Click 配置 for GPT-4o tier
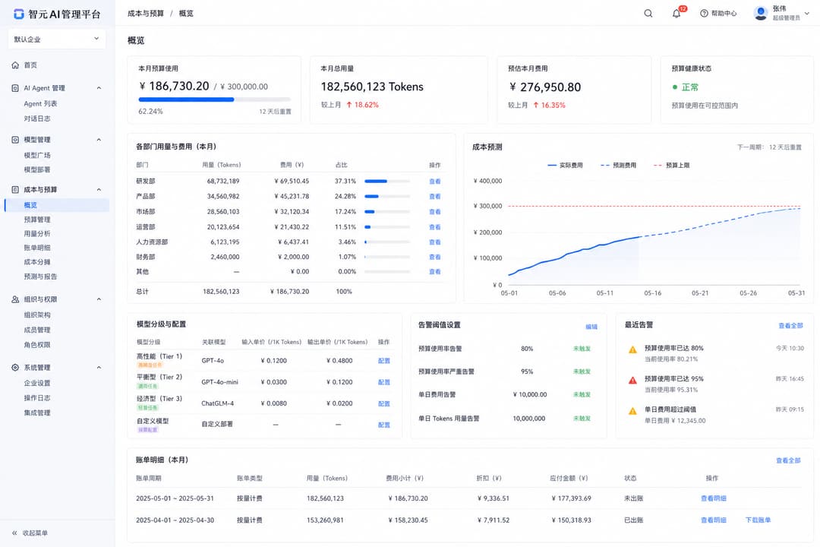Screen dimensions: 820x547 tap(384, 361)
